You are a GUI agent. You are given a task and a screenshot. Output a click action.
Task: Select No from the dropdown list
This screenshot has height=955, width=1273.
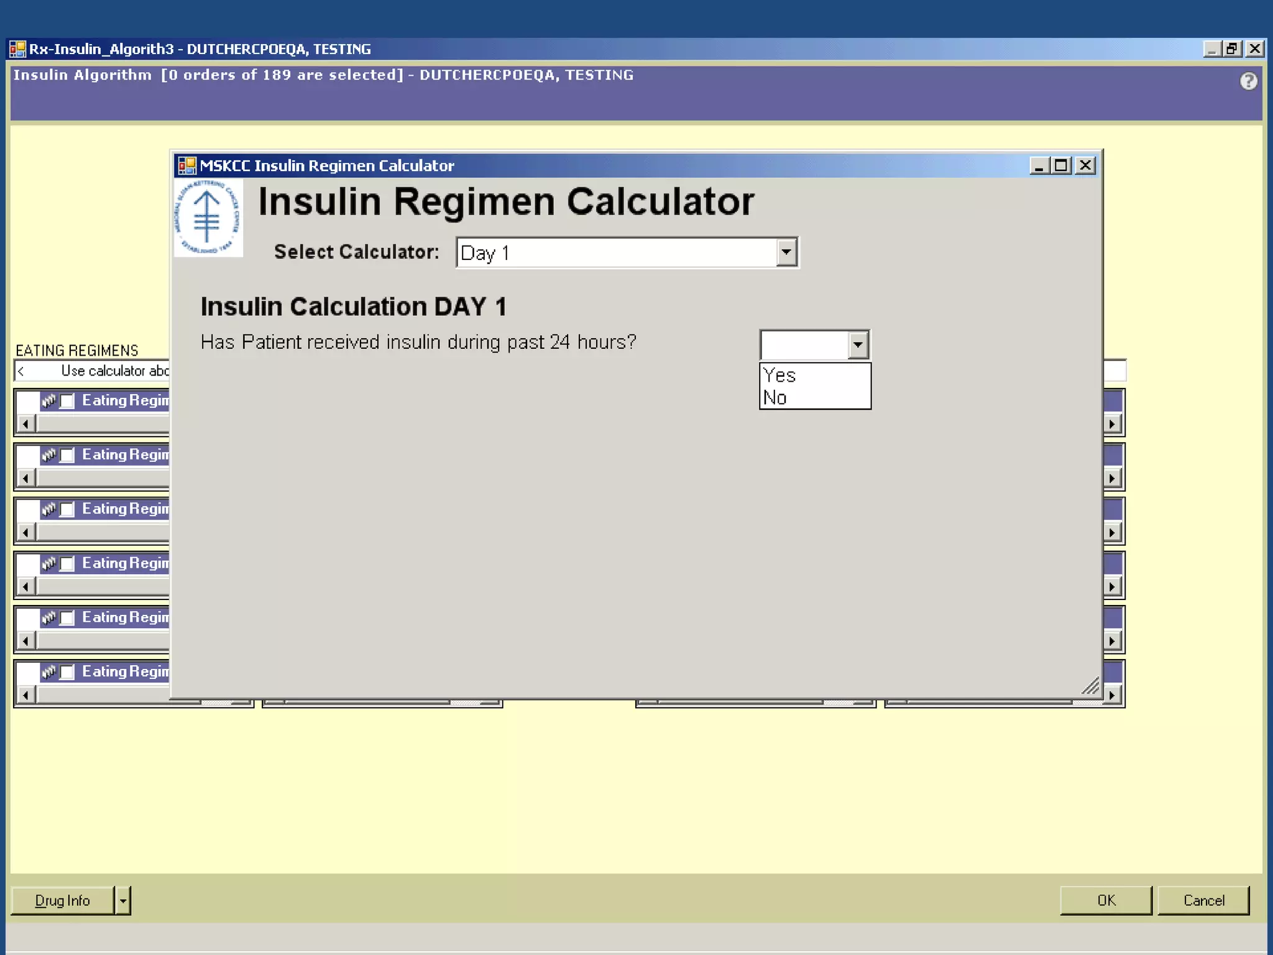click(x=815, y=397)
